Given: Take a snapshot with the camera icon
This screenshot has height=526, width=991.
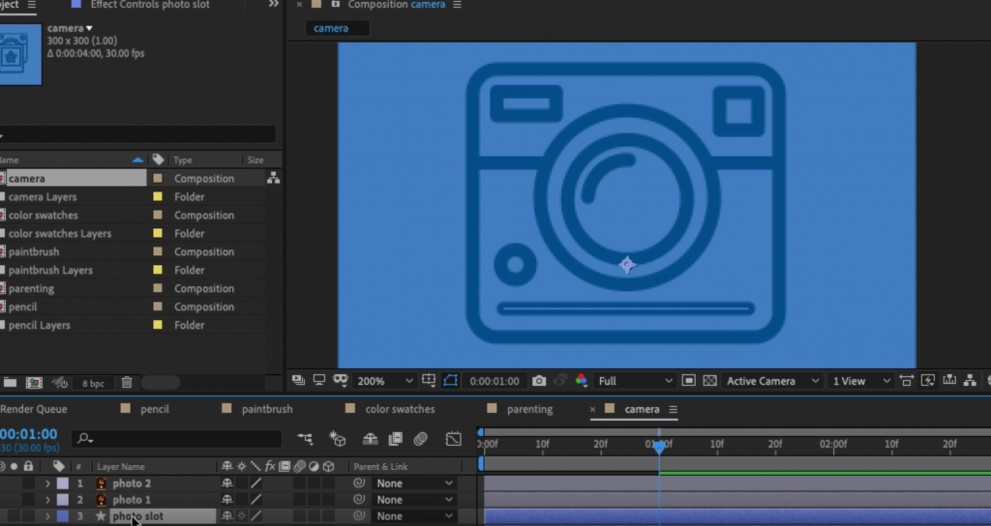Looking at the screenshot, I should click(x=538, y=381).
